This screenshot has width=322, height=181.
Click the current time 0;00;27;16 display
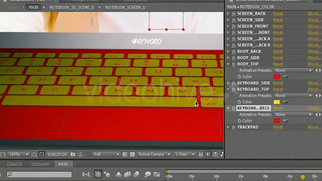tap(57, 154)
